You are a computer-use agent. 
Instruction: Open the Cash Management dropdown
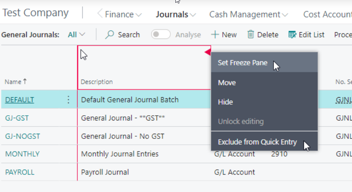(248, 15)
